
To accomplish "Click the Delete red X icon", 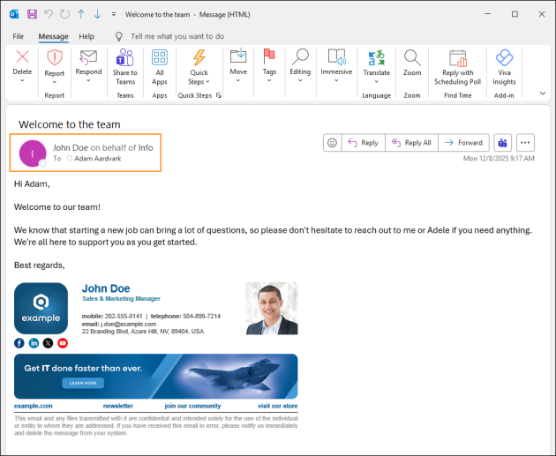I will 22,57.
